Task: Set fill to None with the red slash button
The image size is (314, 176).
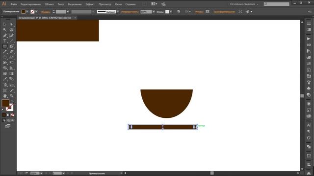Action: tap(12, 115)
